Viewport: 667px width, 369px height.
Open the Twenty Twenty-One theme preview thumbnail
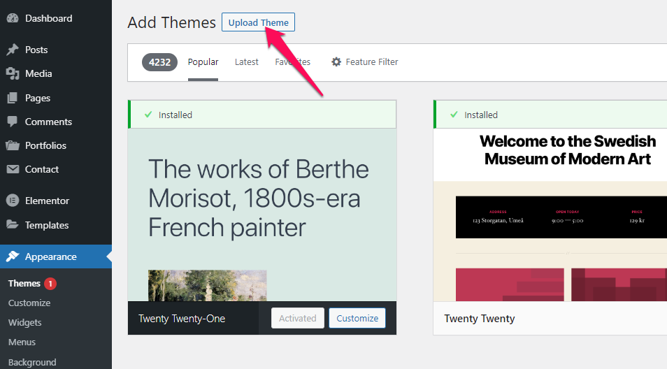click(262, 215)
